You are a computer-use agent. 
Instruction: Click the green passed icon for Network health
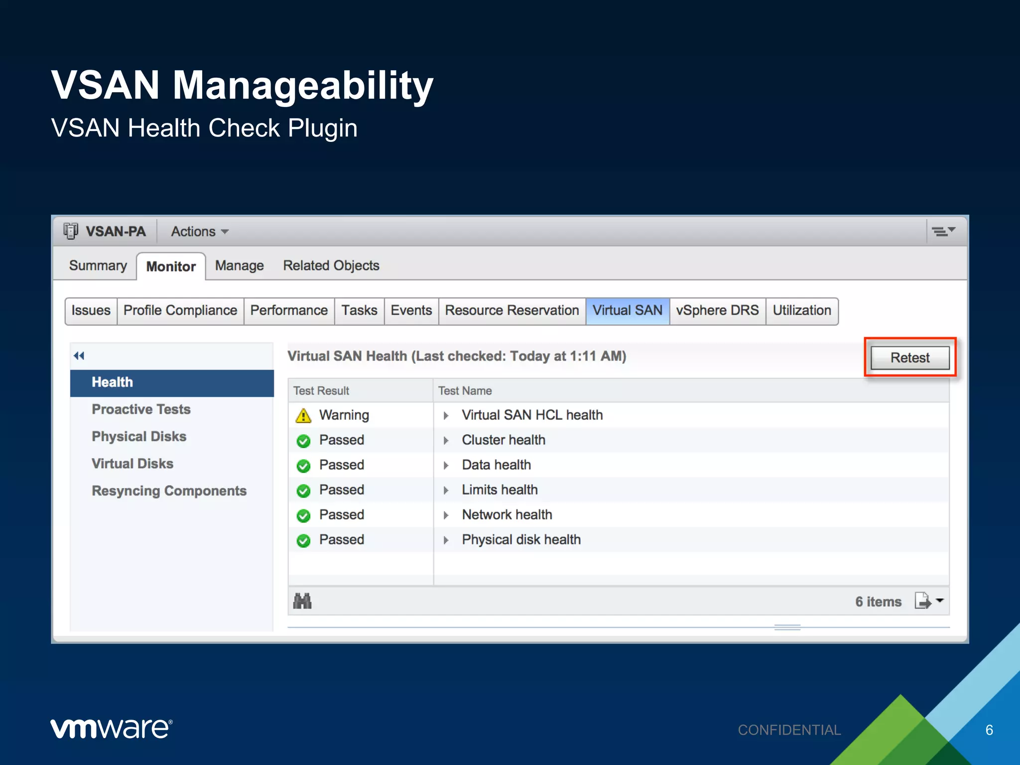(x=303, y=515)
